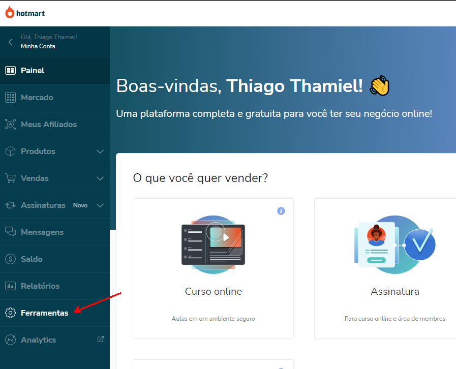Click the Mercado grid icon
This screenshot has height=369, width=456.
[x=10, y=98]
